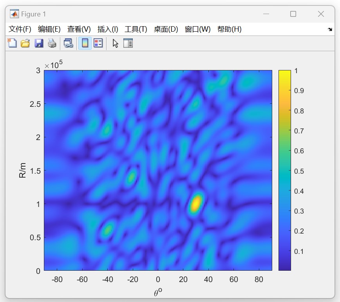Click the colorbar tick label 0.5
Image resolution: width=340 pixels, height=302 pixels.
[299, 171]
